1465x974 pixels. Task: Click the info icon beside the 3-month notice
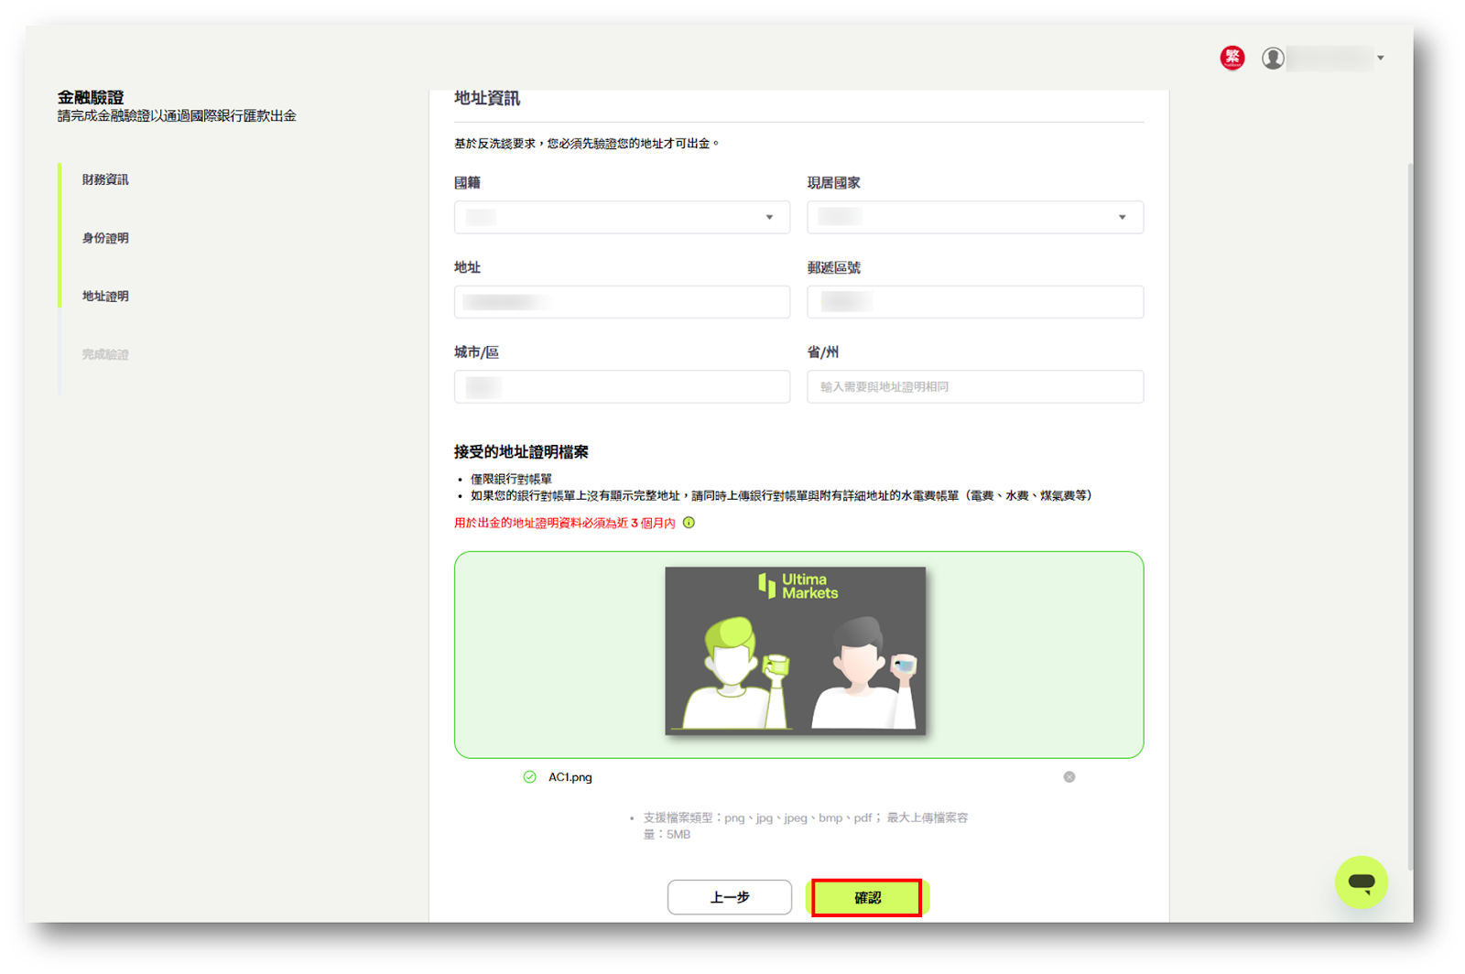[689, 523]
